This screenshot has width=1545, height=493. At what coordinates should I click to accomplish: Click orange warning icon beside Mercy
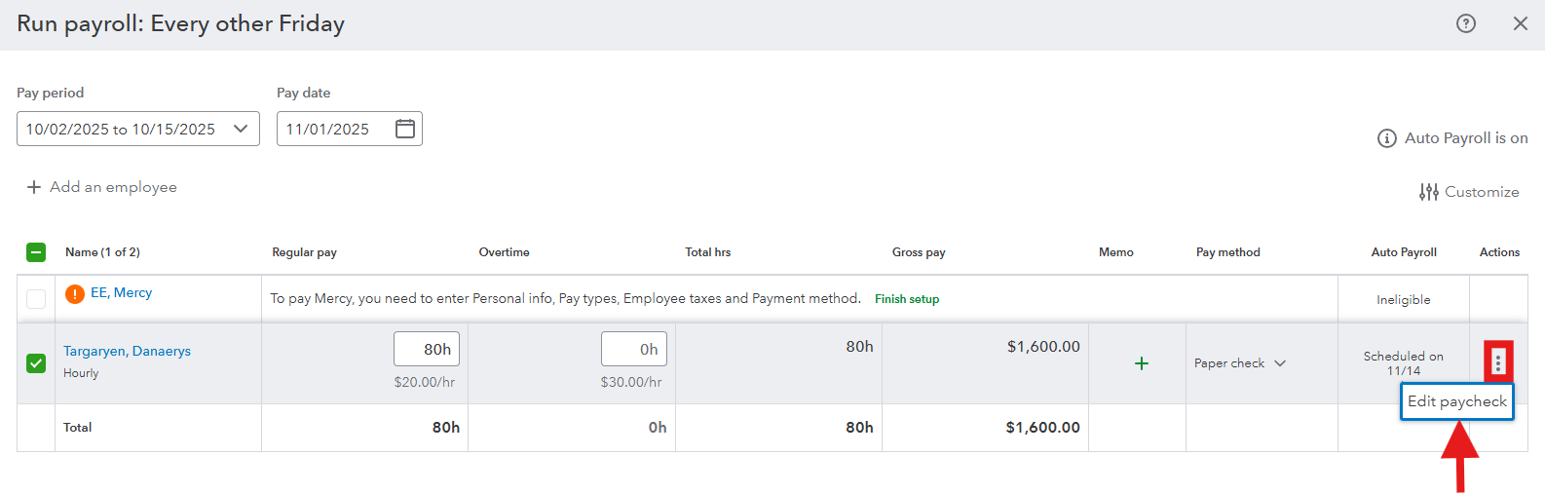(75, 293)
